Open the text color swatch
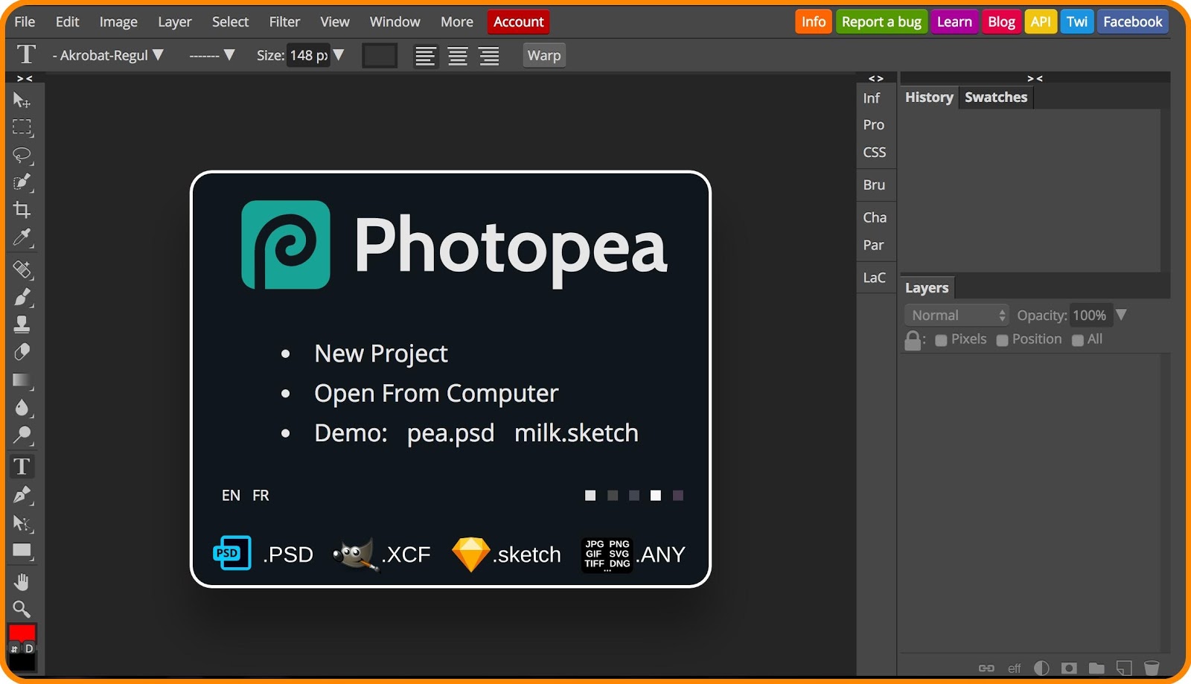This screenshot has height=684, width=1191. 380,56
